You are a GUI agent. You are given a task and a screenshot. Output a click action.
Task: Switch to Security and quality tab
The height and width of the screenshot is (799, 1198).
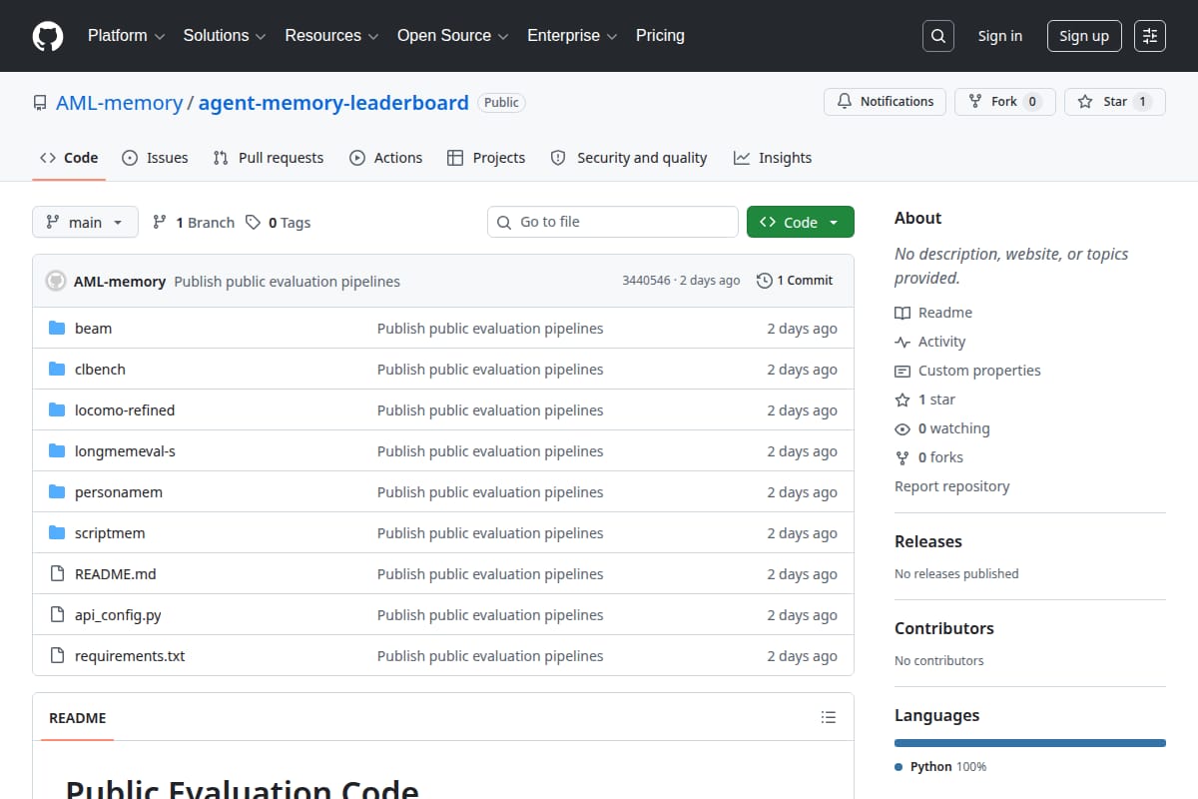(629, 158)
